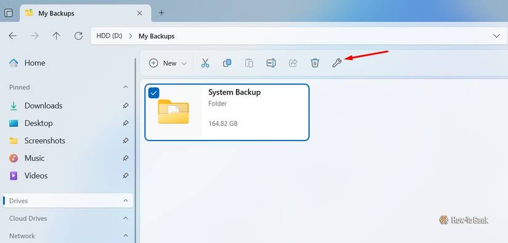The image size is (508, 243).
Task: Click the Delete trash can icon
Action: point(315,63)
